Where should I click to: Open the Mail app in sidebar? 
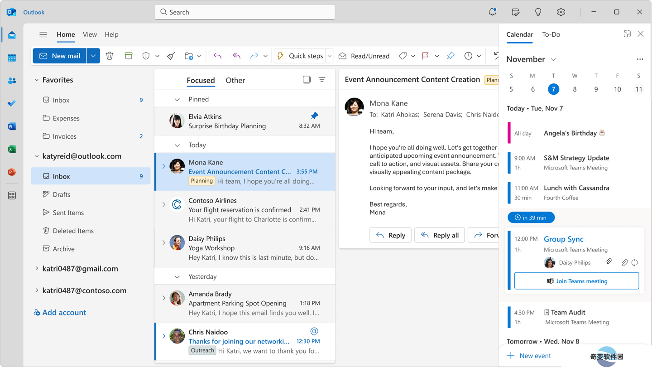(x=12, y=35)
